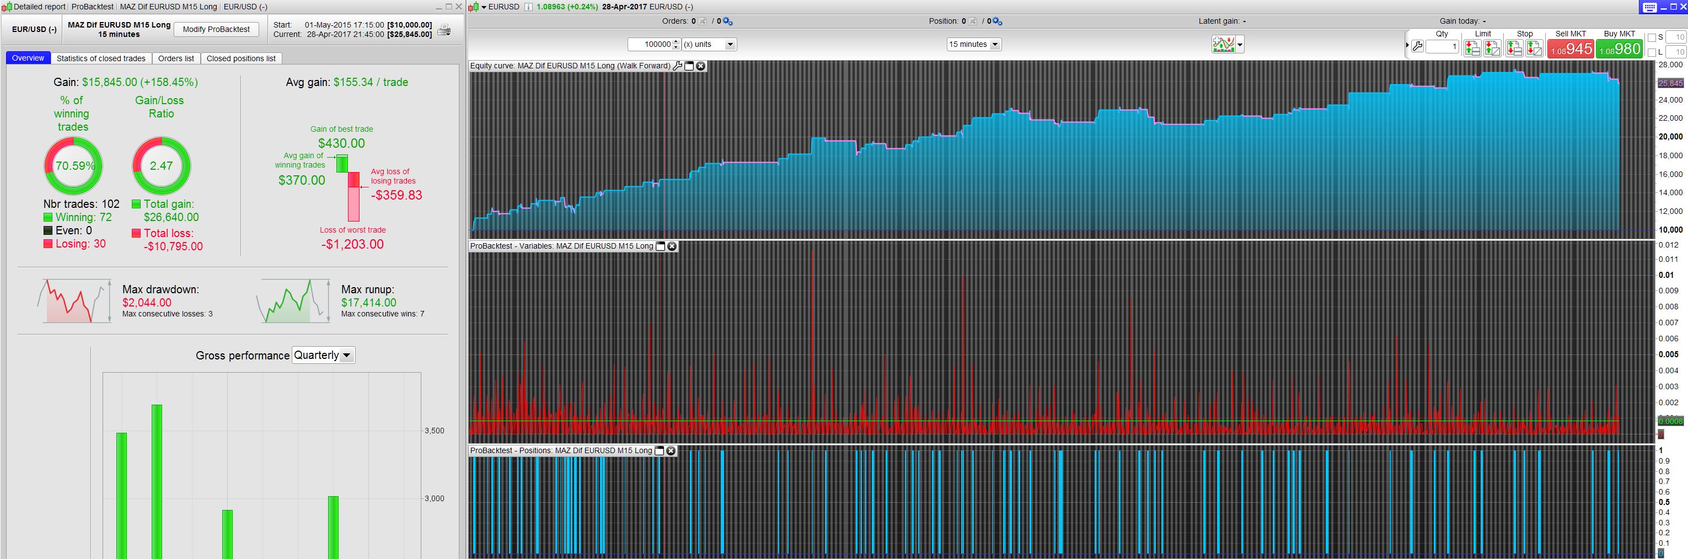Open Equity curve panel wrench settings

point(678,66)
